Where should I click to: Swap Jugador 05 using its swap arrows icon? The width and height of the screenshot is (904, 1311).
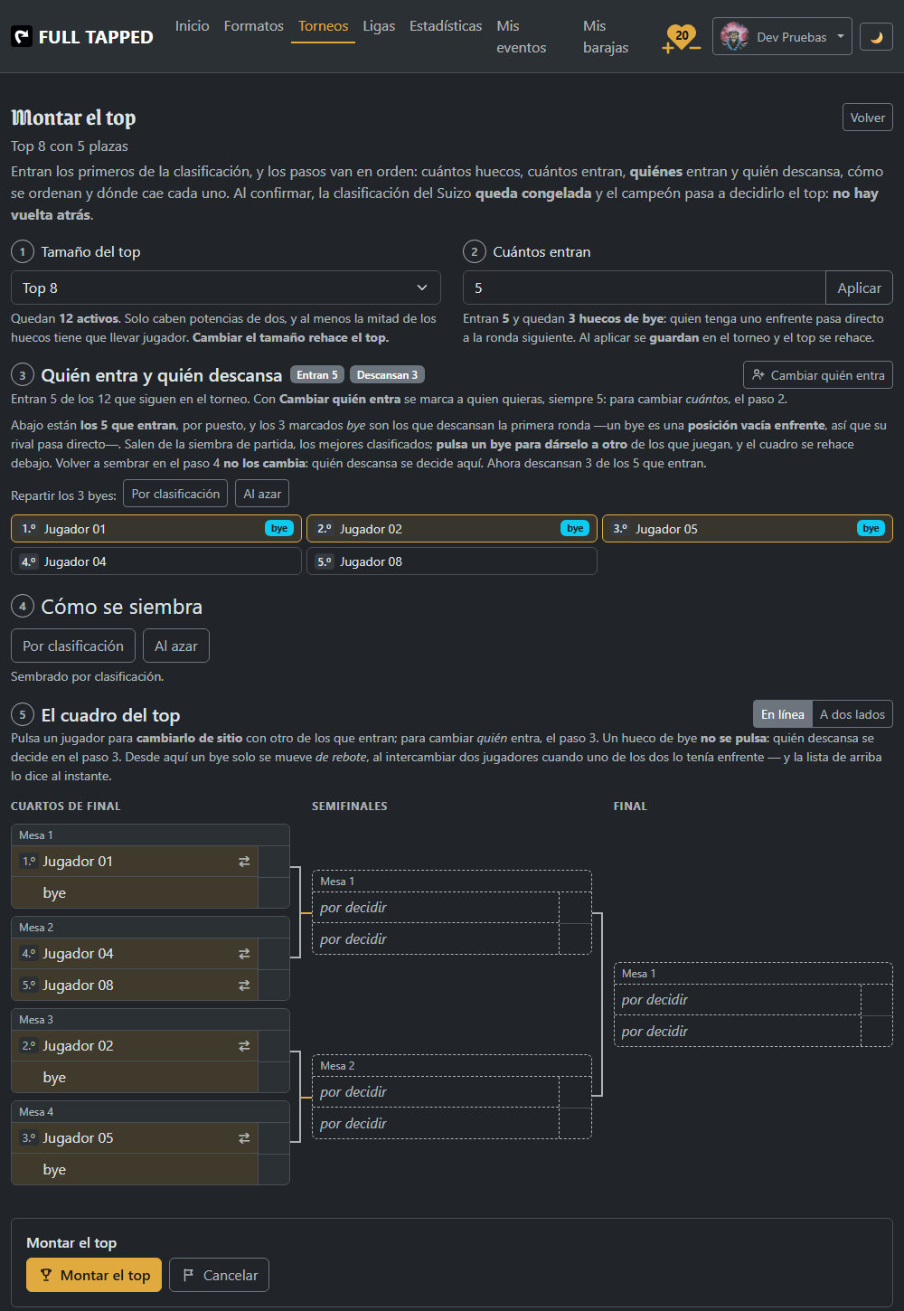244,1138
